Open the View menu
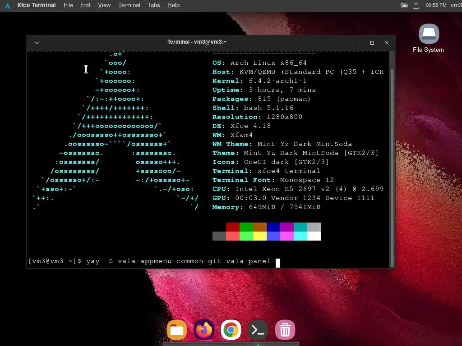The image size is (462, 346). [104, 5]
